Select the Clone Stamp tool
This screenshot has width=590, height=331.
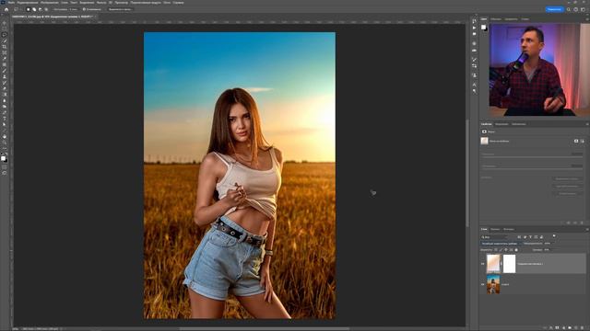click(5, 76)
